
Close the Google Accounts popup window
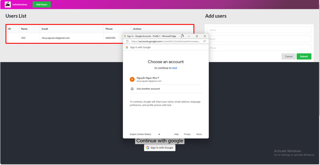[x=205, y=36]
